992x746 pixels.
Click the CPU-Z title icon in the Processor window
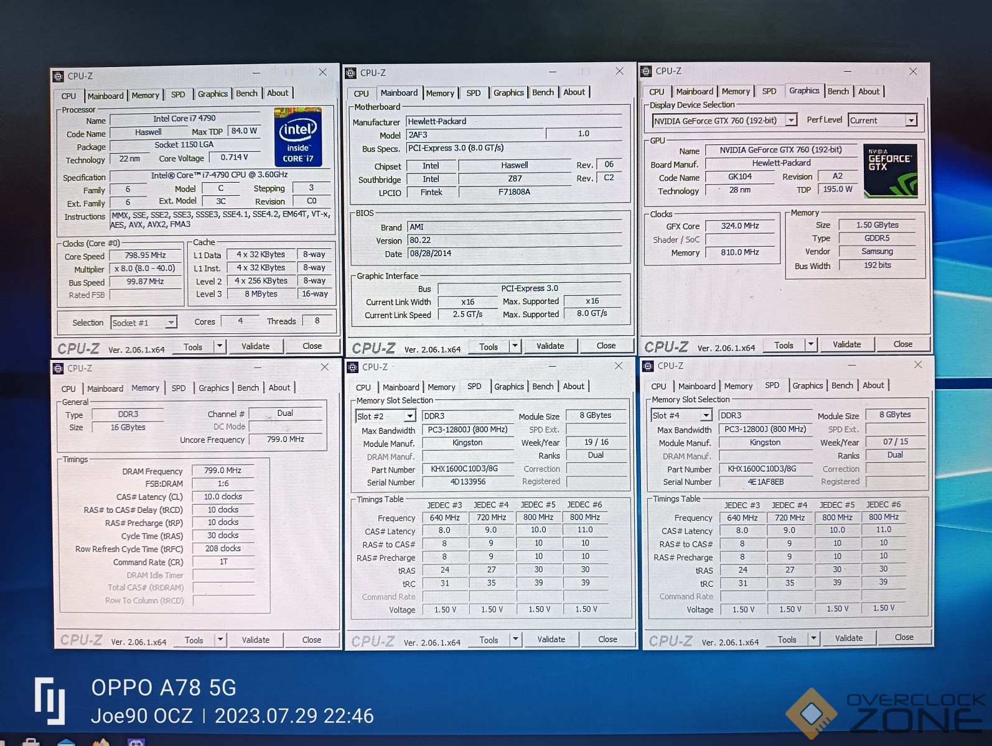pyautogui.click(x=58, y=76)
